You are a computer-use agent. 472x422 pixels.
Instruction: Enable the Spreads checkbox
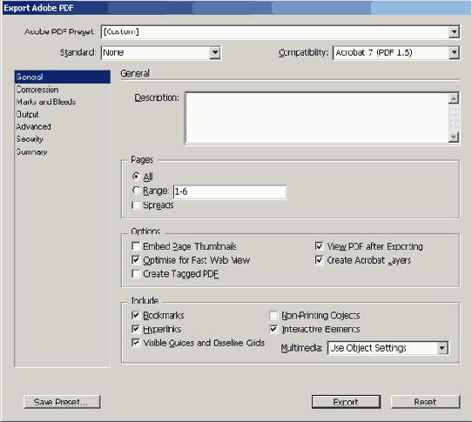tap(136, 205)
